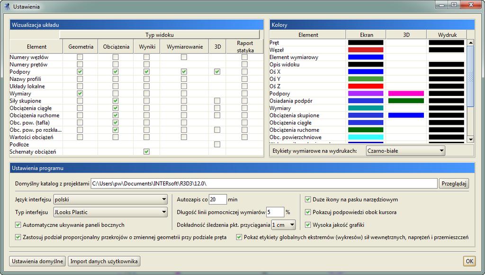Toggle Podpory checkbox in 3D column

[217, 72]
